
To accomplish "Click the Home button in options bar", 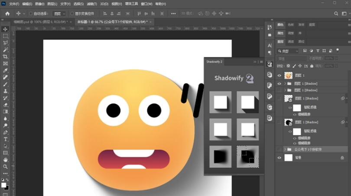I will [x=7, y=14].
